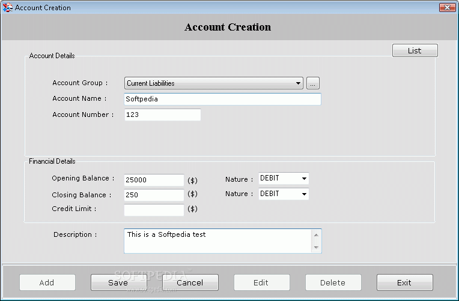Cancel the current entry
Screen dimensions: 459x301
click(190, 282)
